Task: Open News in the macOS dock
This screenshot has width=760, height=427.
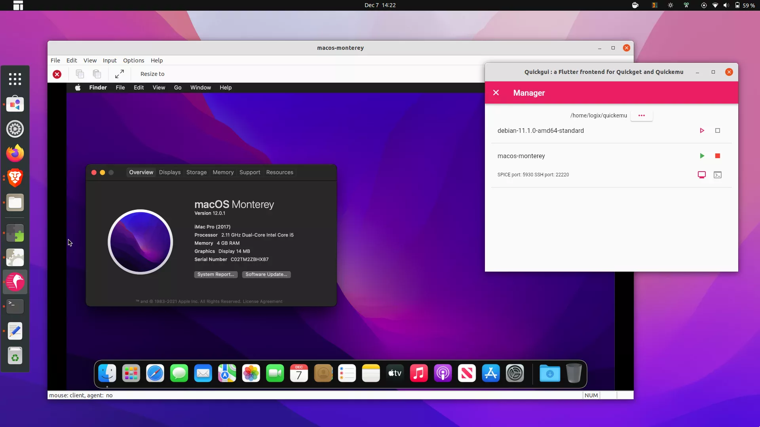Action: pos(467,373)
